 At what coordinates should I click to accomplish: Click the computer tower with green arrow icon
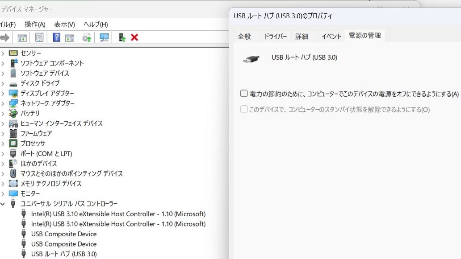tap(122, 37)
